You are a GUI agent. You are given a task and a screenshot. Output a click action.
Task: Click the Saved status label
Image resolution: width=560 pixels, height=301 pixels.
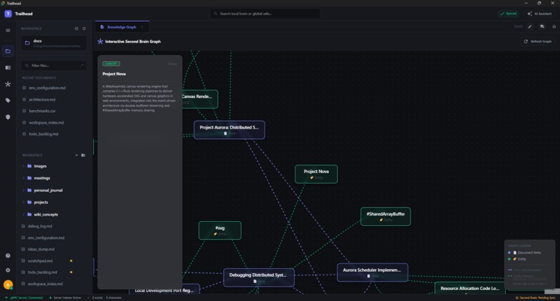(x=518, y=26)
